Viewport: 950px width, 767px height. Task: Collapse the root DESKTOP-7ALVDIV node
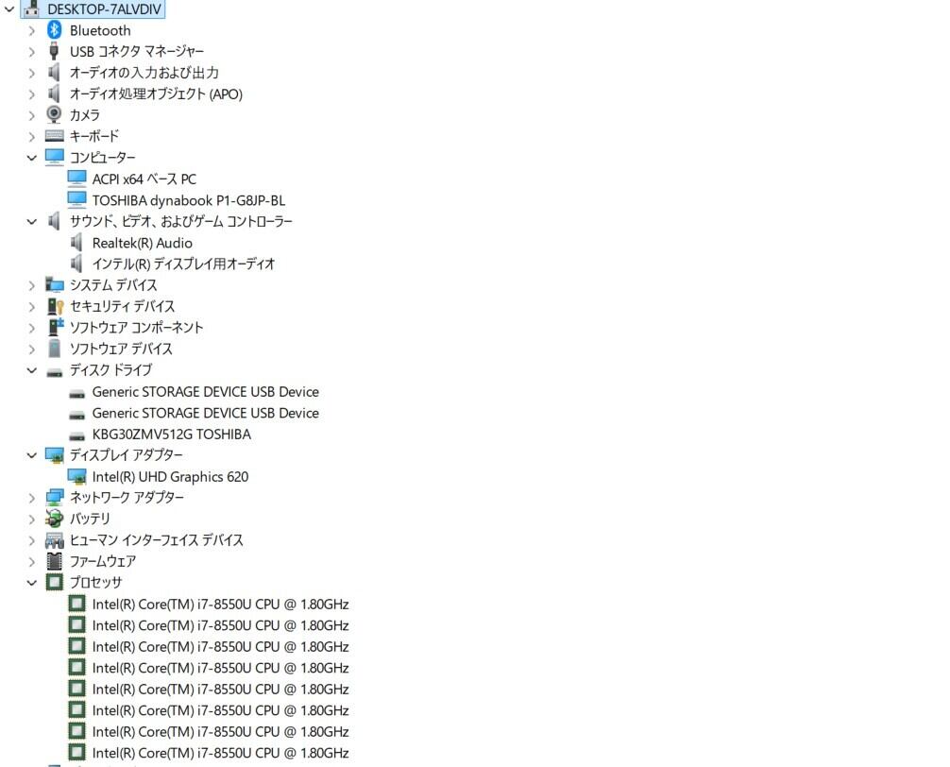point(9,9)
